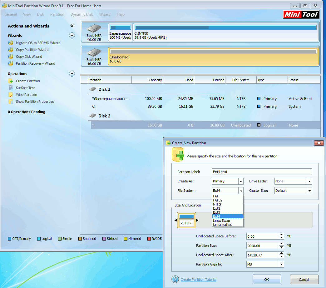Click the Migrate OS to SSD/HD Wizard icon

click(11, 43)
